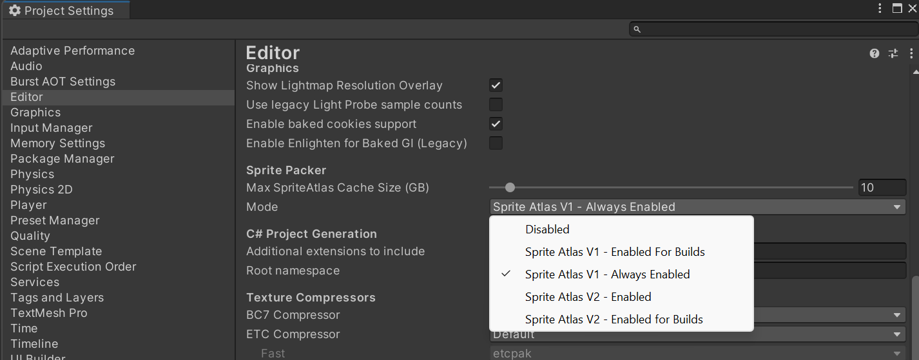Enable Enlighten for Baked GI checkbox

click(x=496, y=143)
